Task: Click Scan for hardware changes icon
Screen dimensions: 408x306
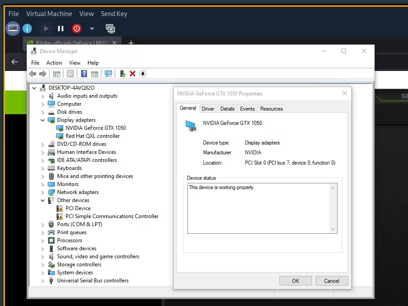Action: pos(108,74)
